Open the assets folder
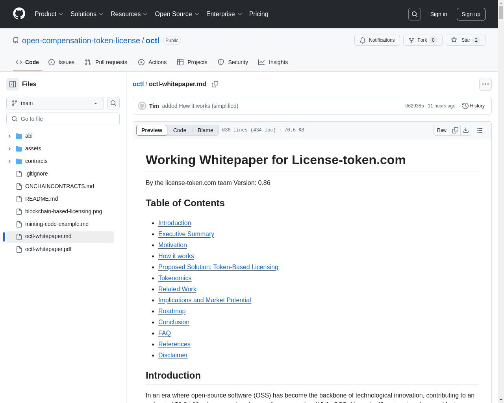Viewport: 504px width, 403px height. (33, 148)
